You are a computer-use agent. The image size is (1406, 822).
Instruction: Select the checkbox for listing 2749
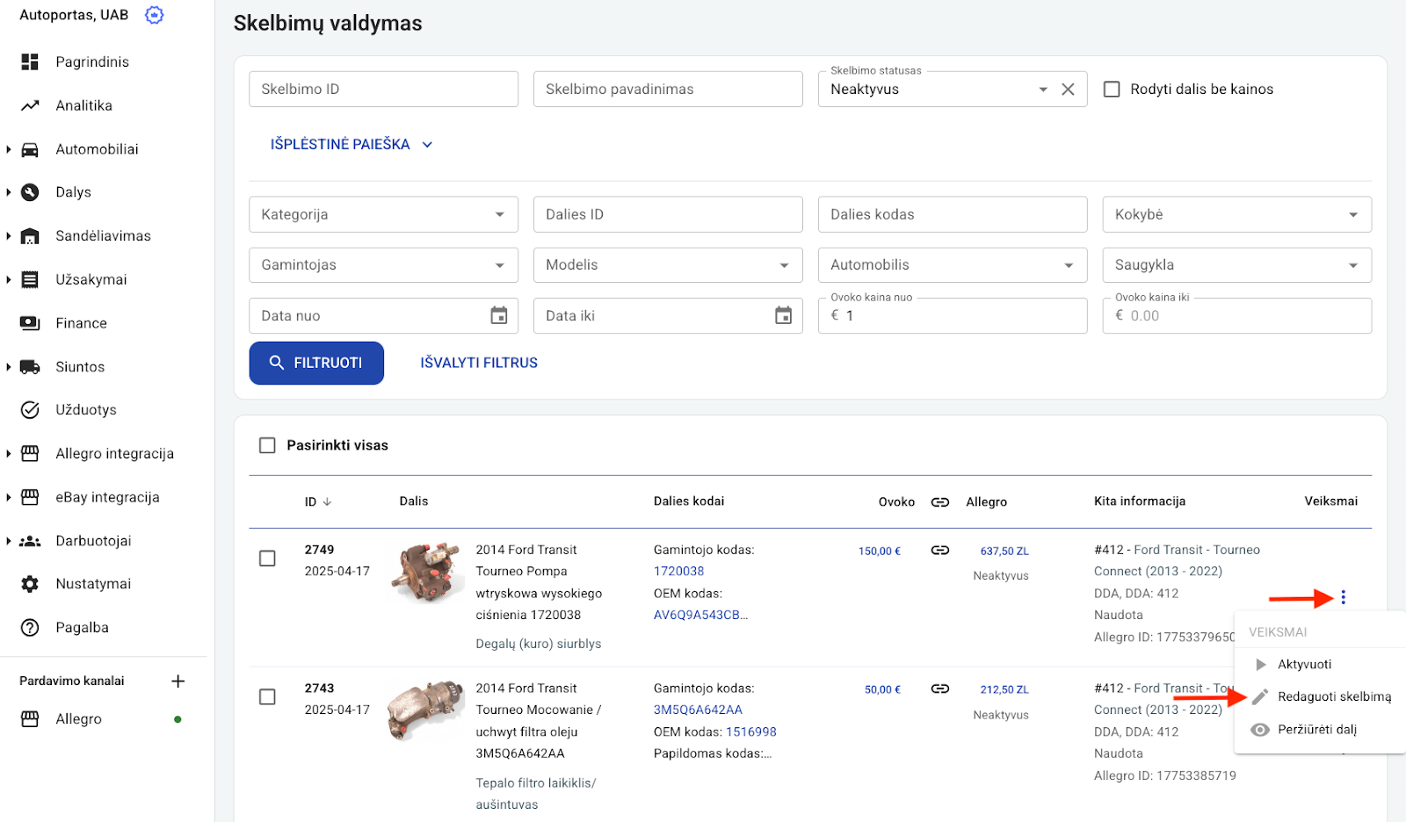[x=267, y=559]
